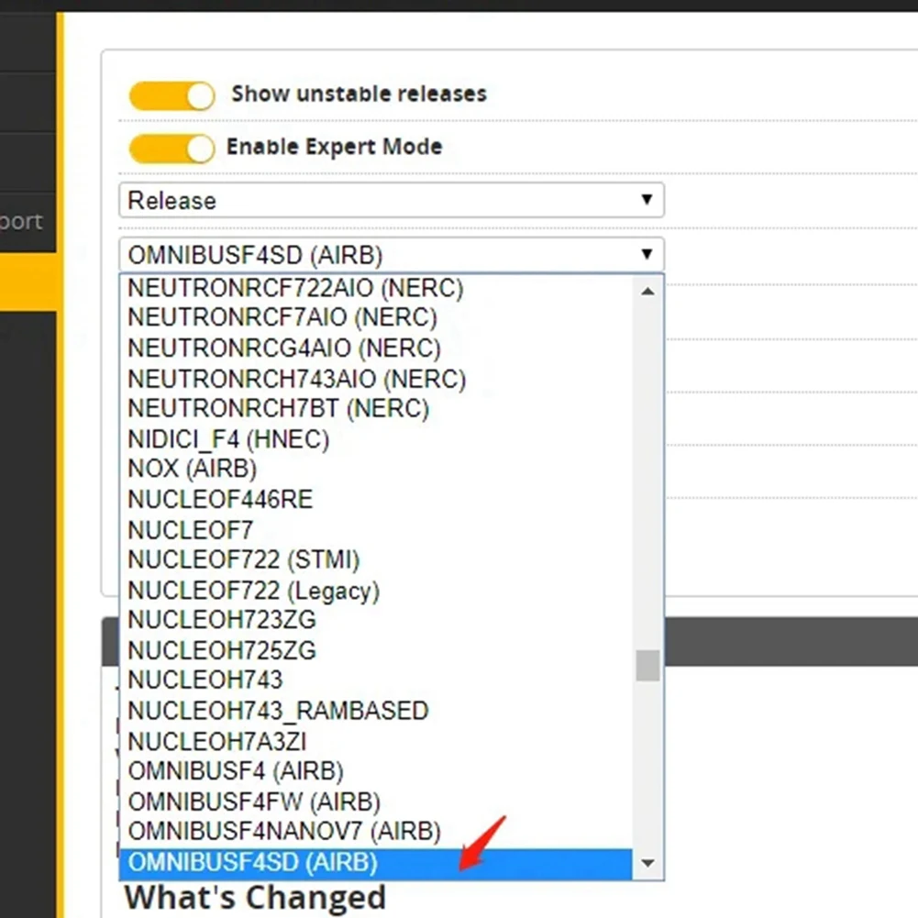
Task: Choose NUCLEOH743_RAMBASED target
Action: pyautogui.click(x=375, y=711)
